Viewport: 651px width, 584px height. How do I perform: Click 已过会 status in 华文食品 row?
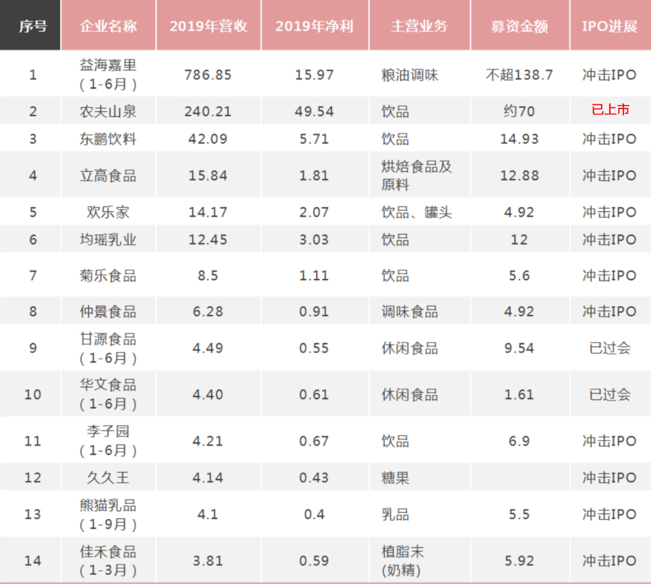tap(610, 394)
